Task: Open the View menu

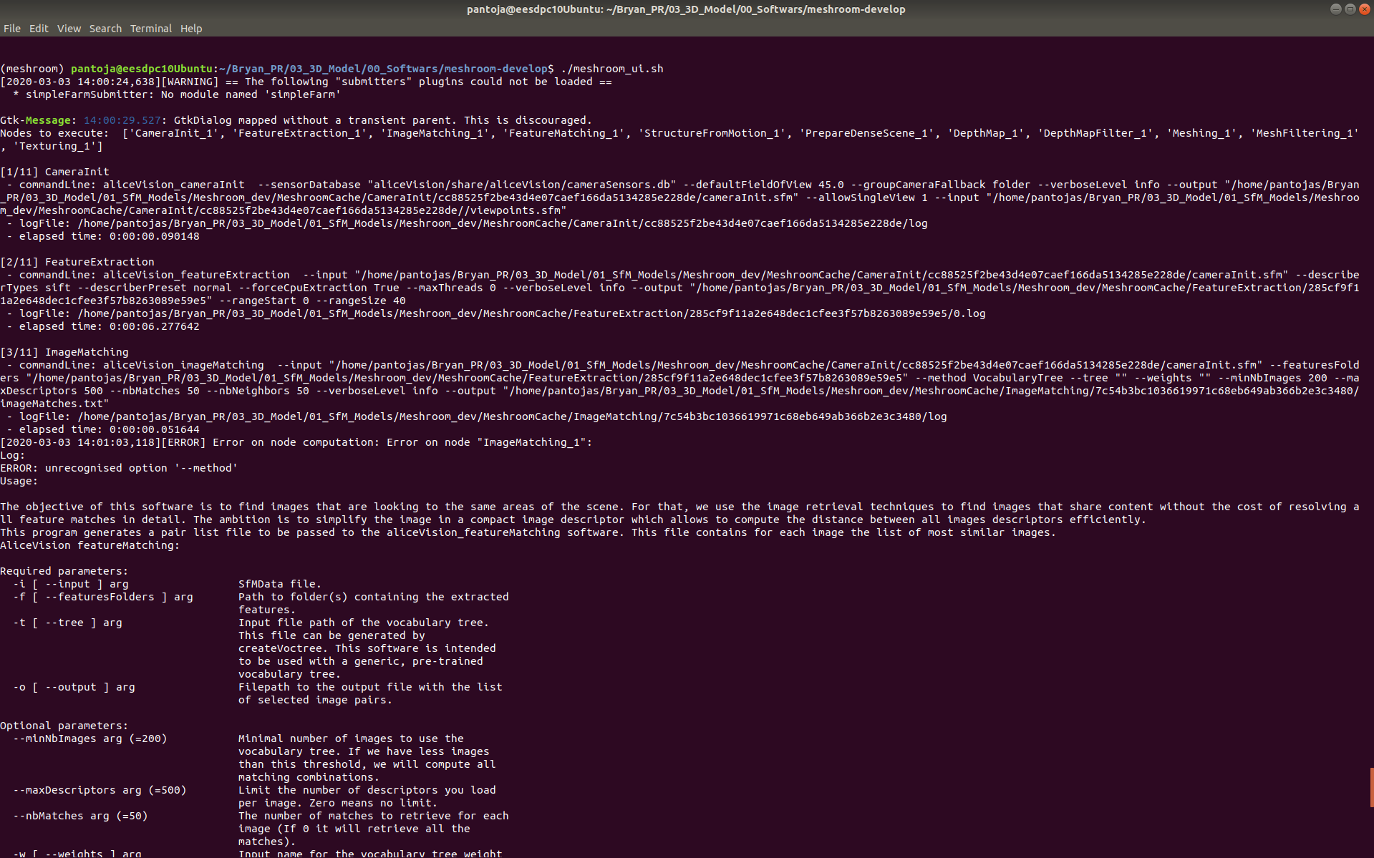Action: pyautogui.click(x=69, y=29)
